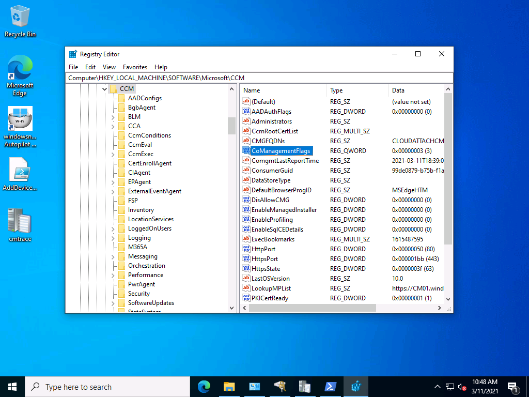
Task: Click the Registry Editor taskbar icon
Action: click(x=356, y=387)
